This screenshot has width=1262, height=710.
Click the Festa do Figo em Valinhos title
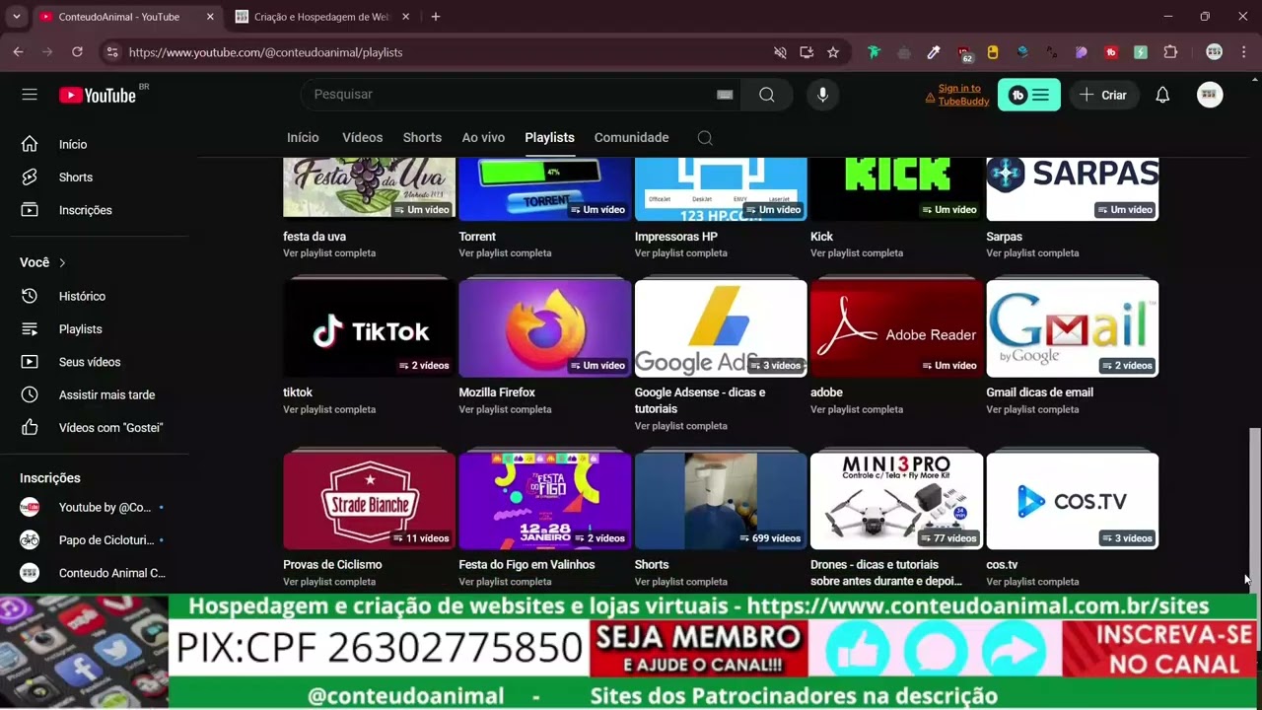(x=526, y=565)
